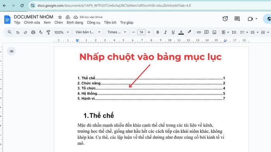Screen dimensions: 271x152
Task: Click the move-to-folder icon
Action: [68, 17]
